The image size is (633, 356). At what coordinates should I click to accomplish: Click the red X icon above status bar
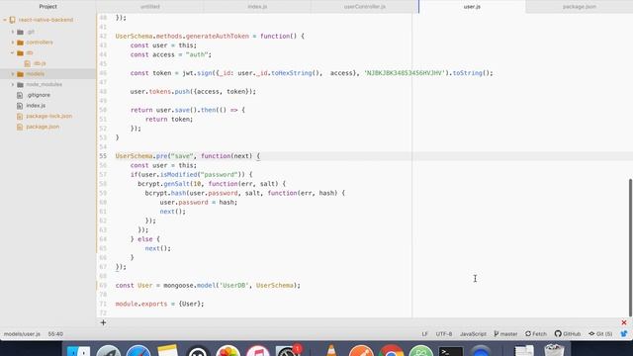pos(624,322)
